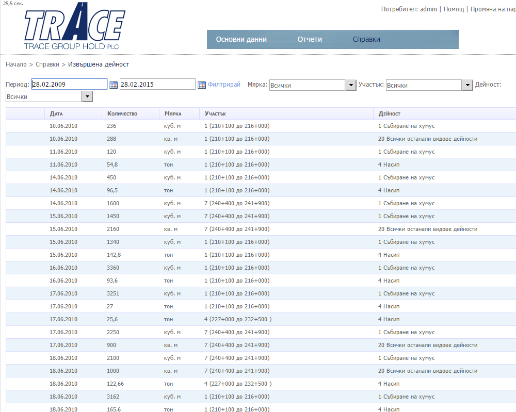
Task: Open the Справки menu
Action: pos(366,40)
